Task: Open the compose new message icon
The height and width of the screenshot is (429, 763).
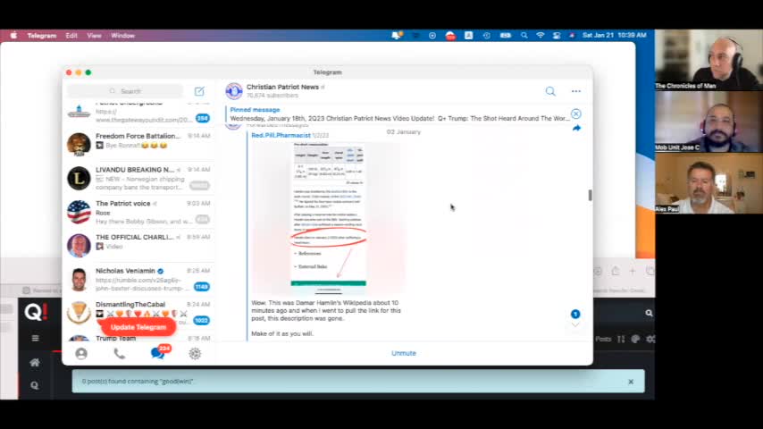Action: point(199,91)
